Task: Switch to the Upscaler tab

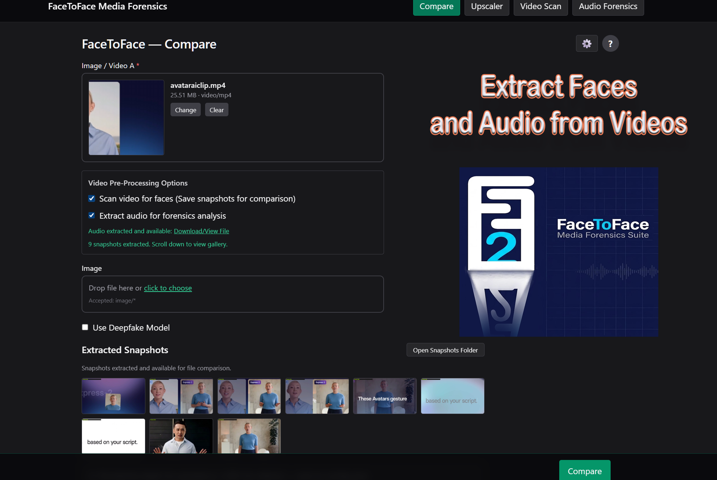Action: (487, 7)
